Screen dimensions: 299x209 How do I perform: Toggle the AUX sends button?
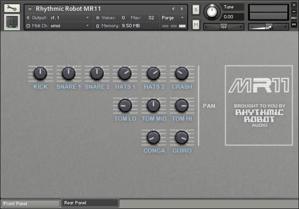(x=294, y=18)
